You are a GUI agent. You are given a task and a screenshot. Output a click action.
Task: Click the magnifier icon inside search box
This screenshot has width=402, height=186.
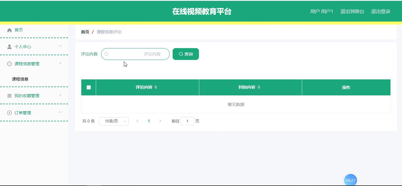coord(106,54)
